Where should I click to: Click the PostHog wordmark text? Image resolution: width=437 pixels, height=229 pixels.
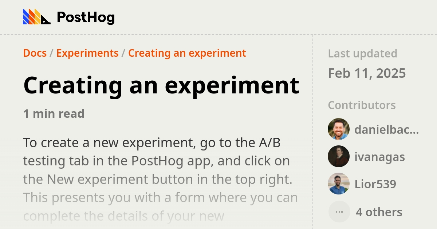86,17
